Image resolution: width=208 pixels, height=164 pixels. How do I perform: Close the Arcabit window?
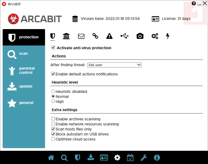(x=205, y=3)
